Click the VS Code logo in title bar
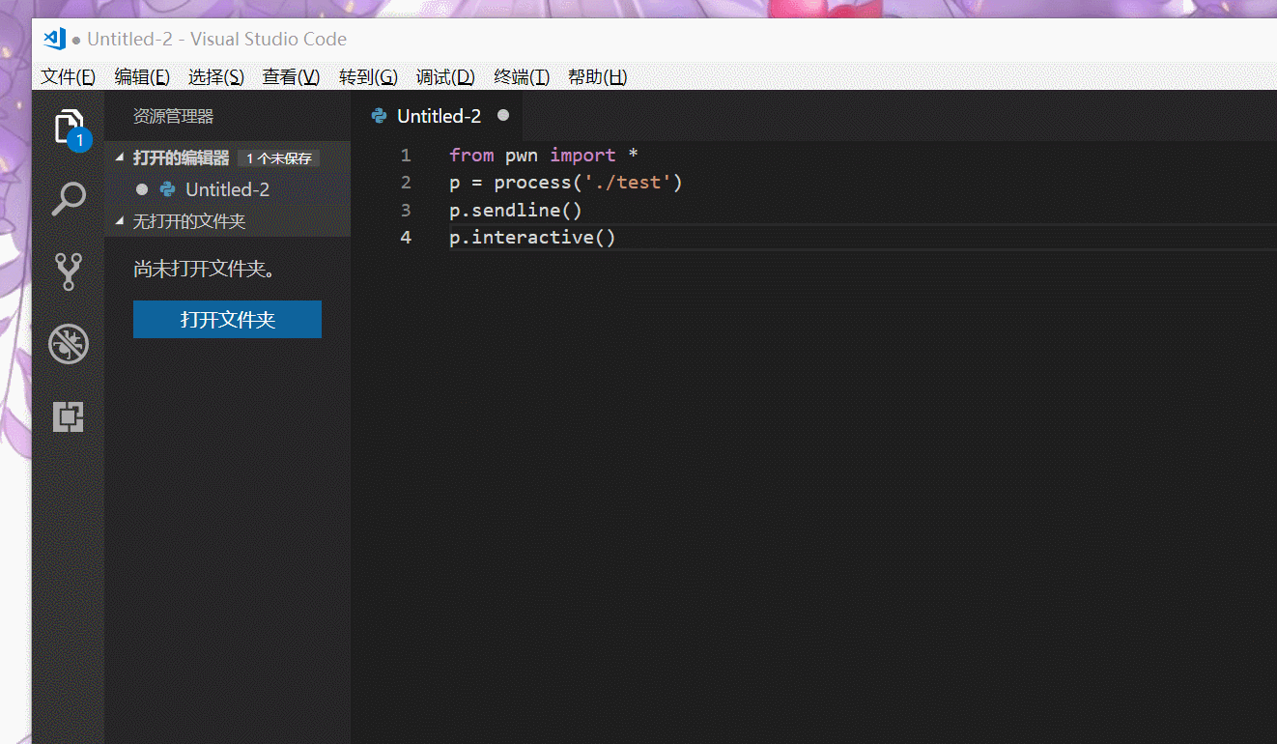Image resolution: width=1277 pixels, height=744 pixels. click(54, 40)
